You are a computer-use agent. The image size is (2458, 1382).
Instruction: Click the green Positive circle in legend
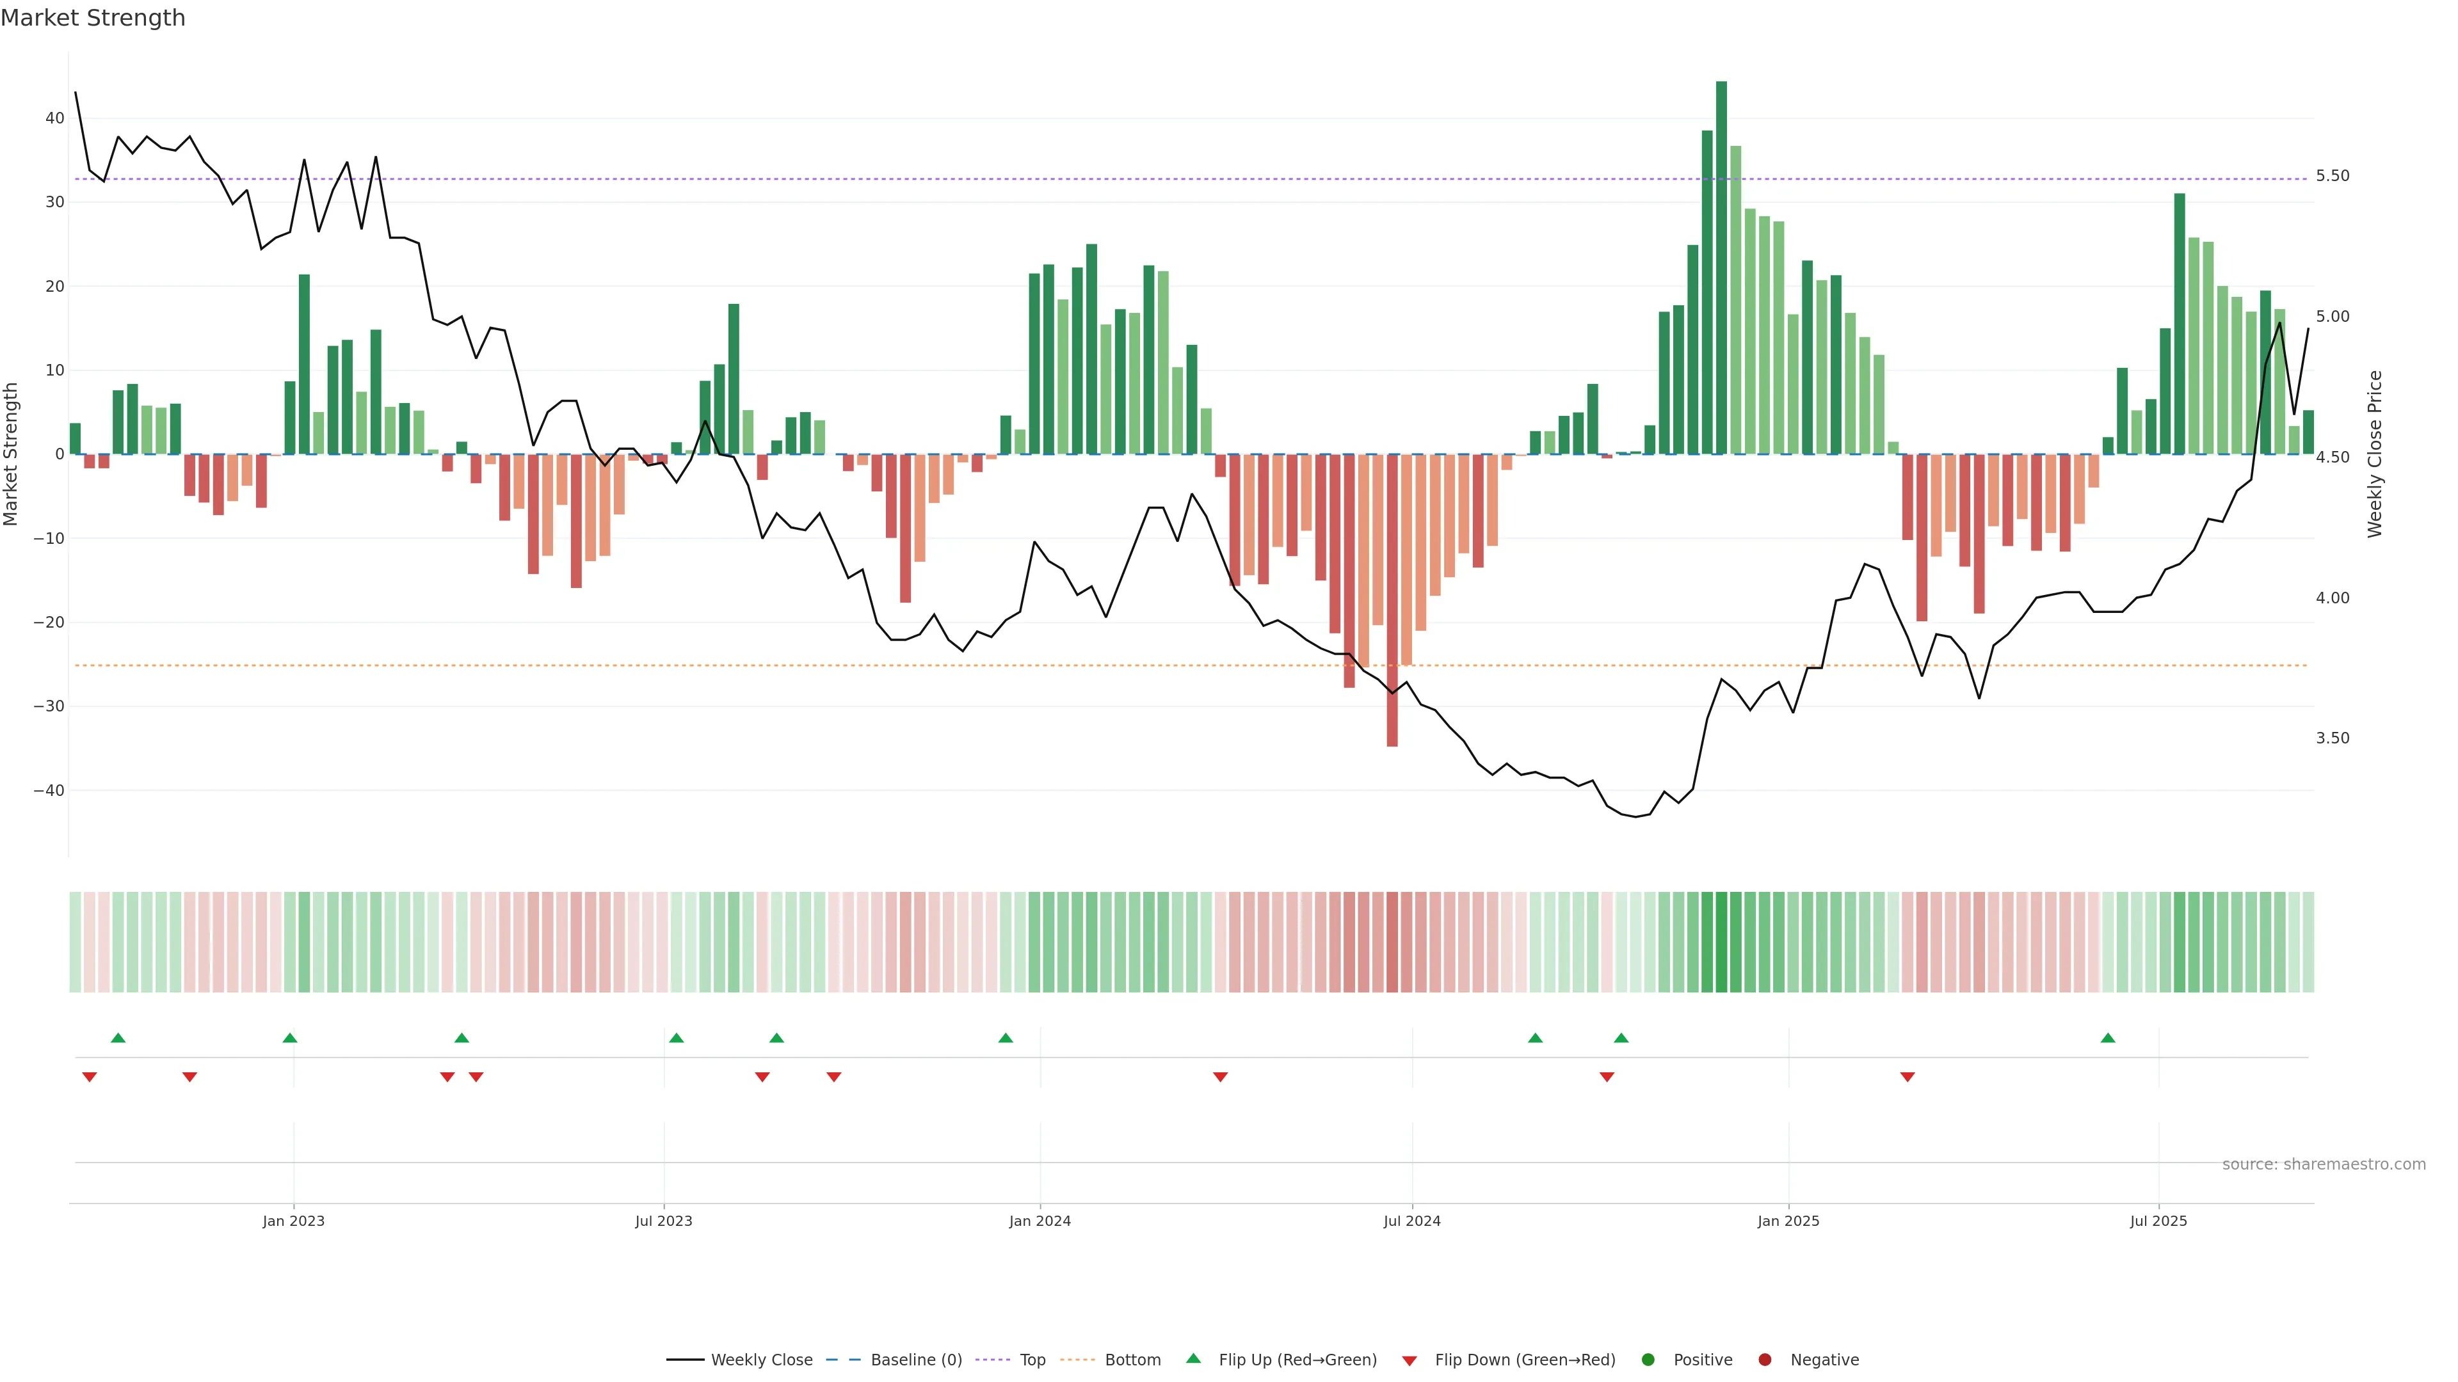(1648, 1360)
